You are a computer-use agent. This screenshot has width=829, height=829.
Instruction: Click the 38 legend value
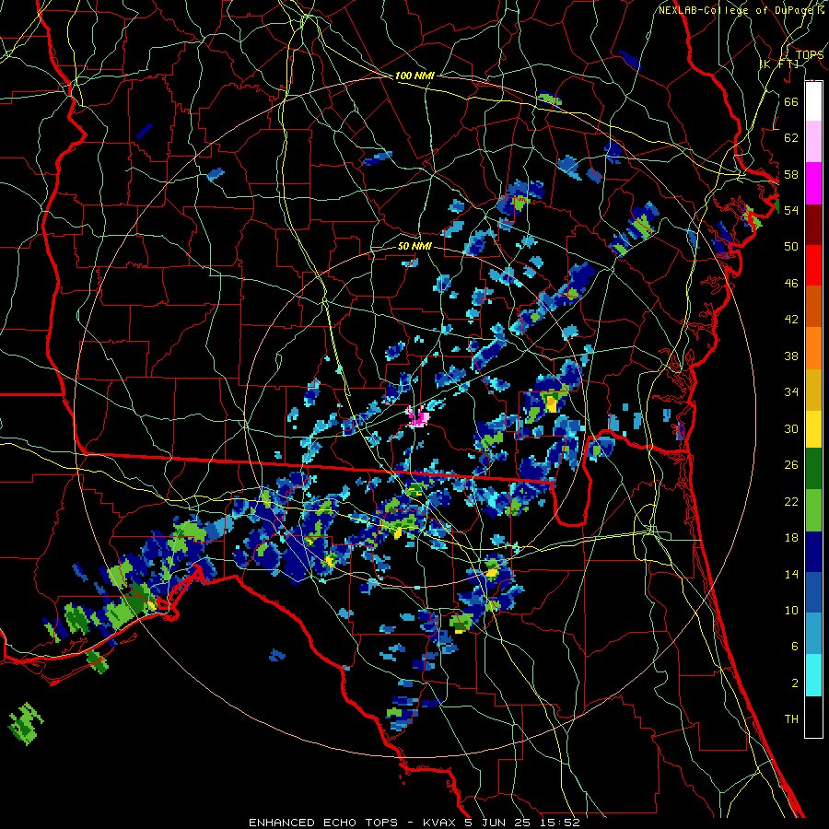click(x=791, y=356)
